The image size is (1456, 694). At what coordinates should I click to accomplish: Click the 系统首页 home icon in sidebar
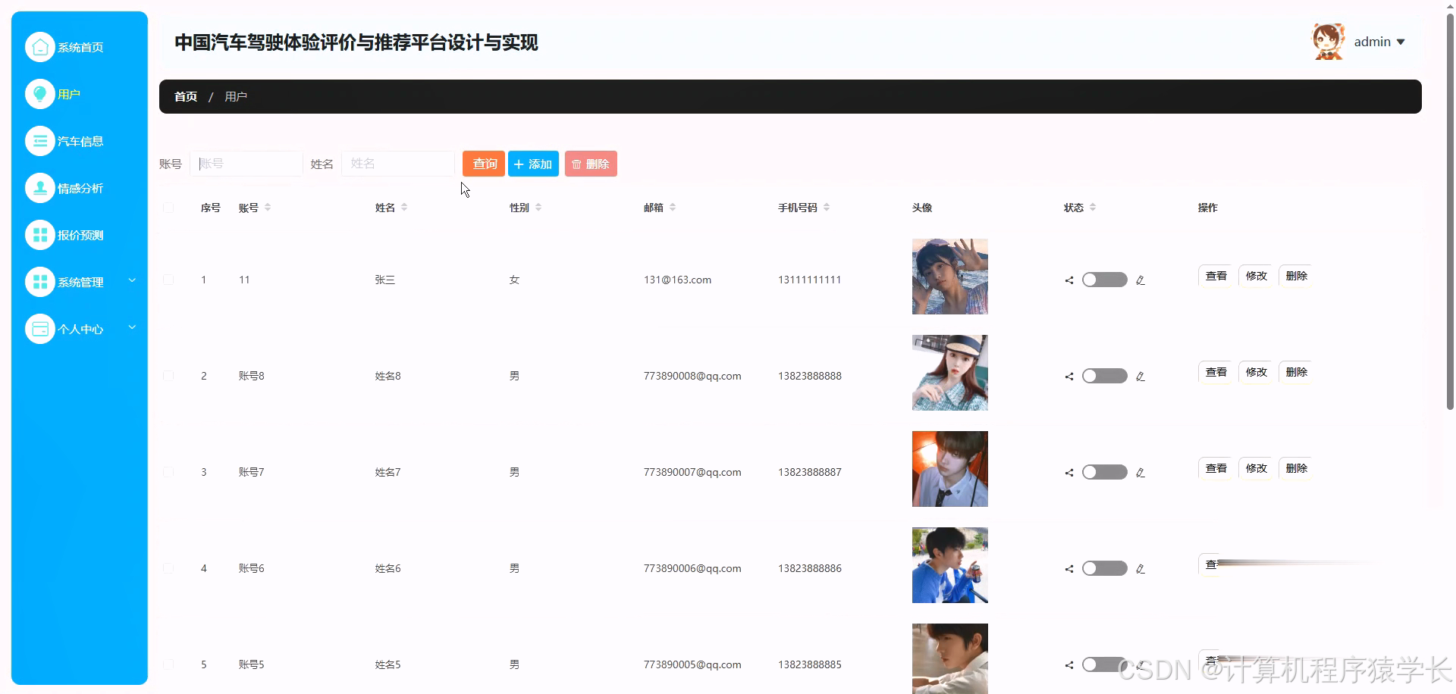[x=40, y=47]
